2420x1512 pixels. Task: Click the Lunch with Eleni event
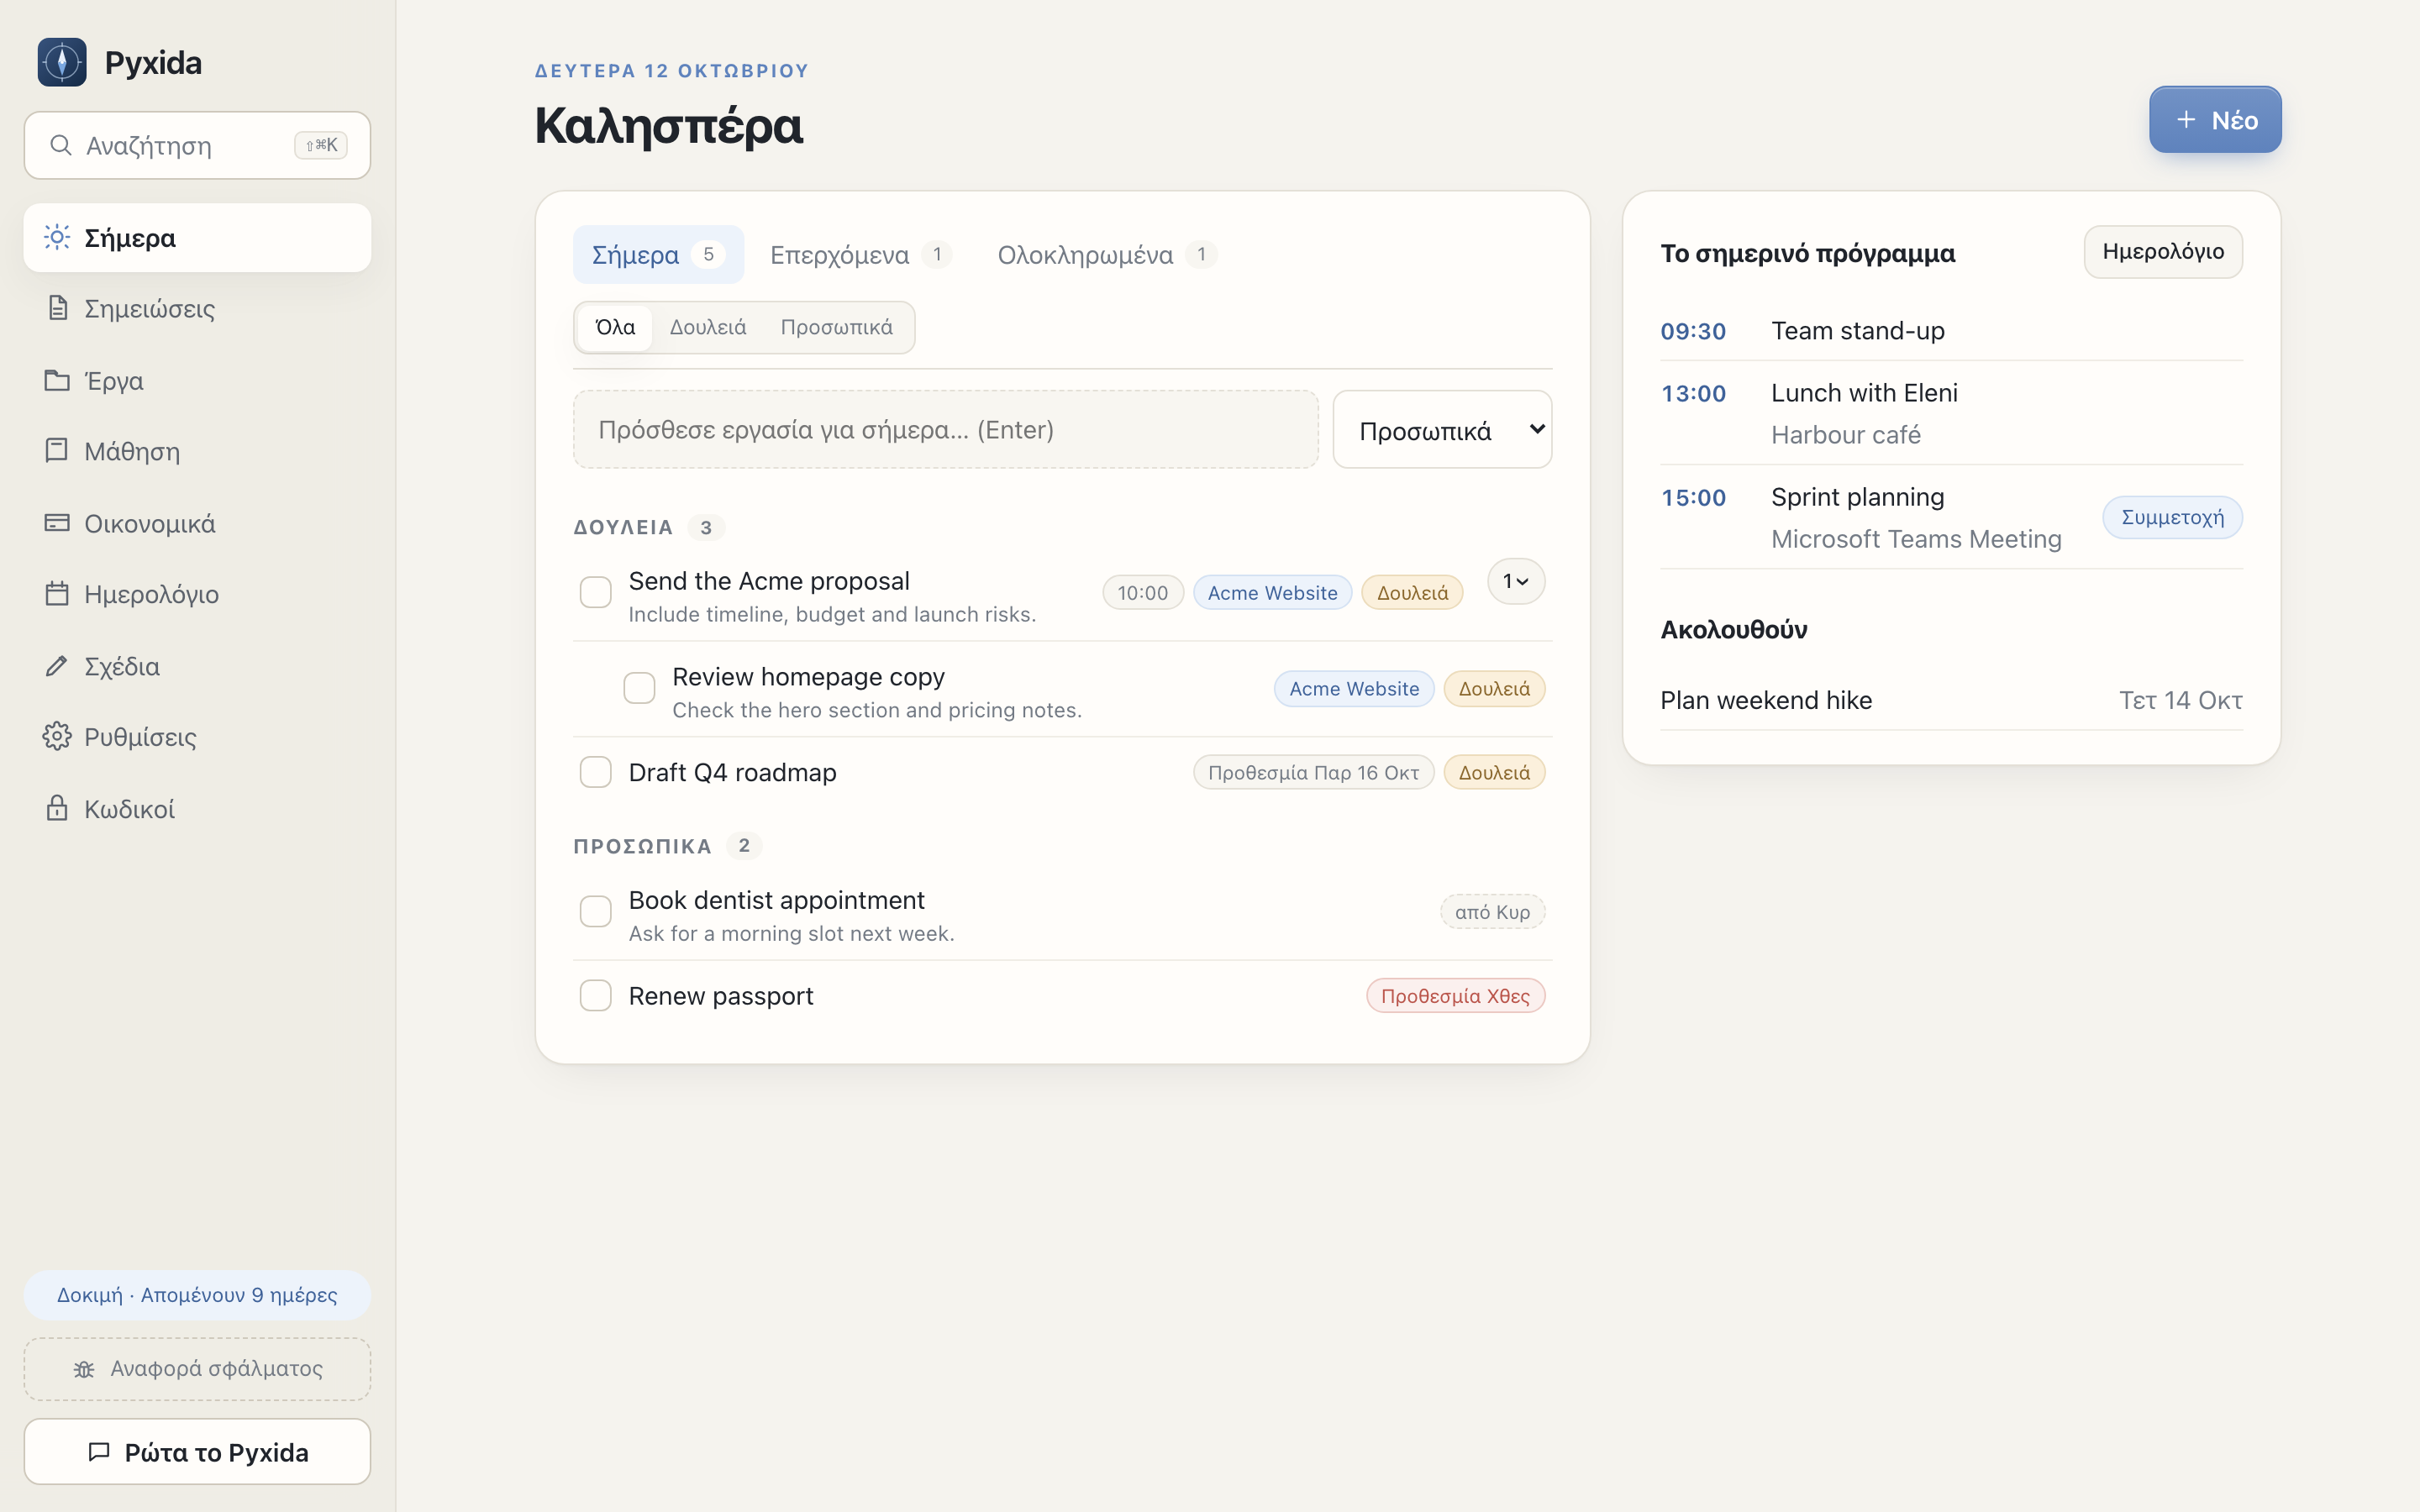1951,413
